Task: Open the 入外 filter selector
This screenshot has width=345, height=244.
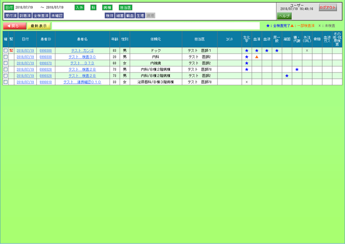Action: [79, 8]
